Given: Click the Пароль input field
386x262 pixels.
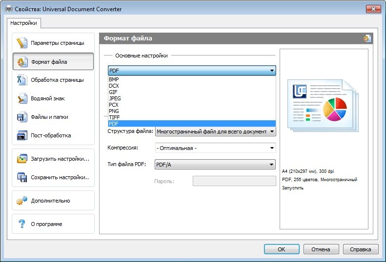Looking at the screenshot, I should [x=234, y=181].
